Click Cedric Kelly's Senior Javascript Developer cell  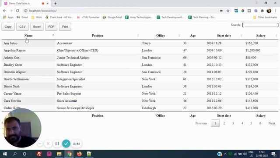tap(98, 108)
